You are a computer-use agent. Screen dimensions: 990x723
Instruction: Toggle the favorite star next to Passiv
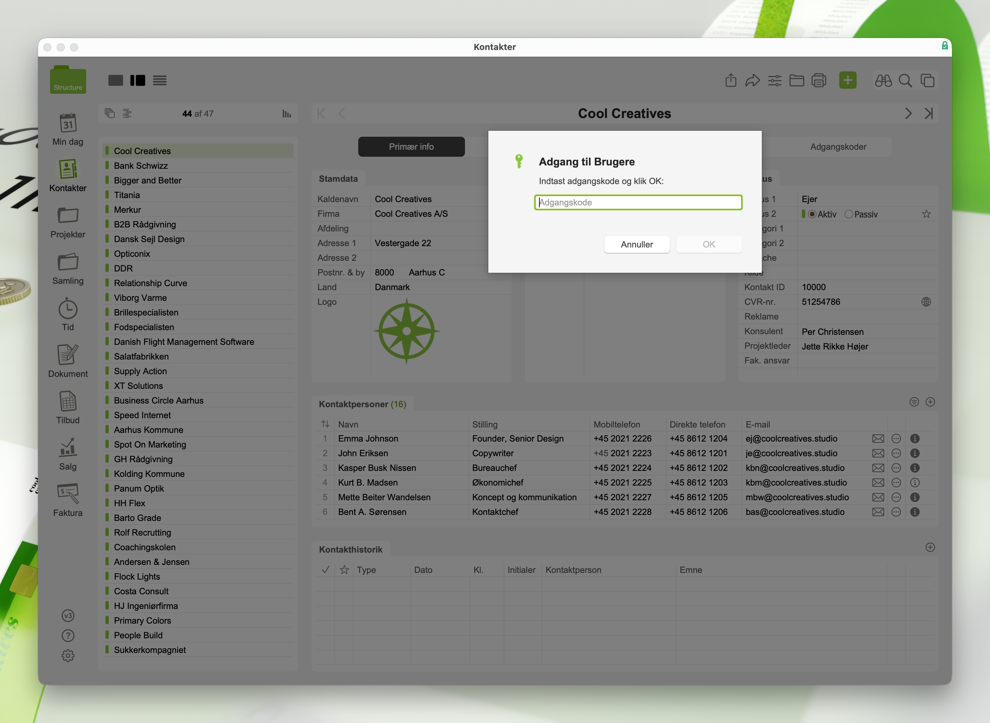[926, 214]
